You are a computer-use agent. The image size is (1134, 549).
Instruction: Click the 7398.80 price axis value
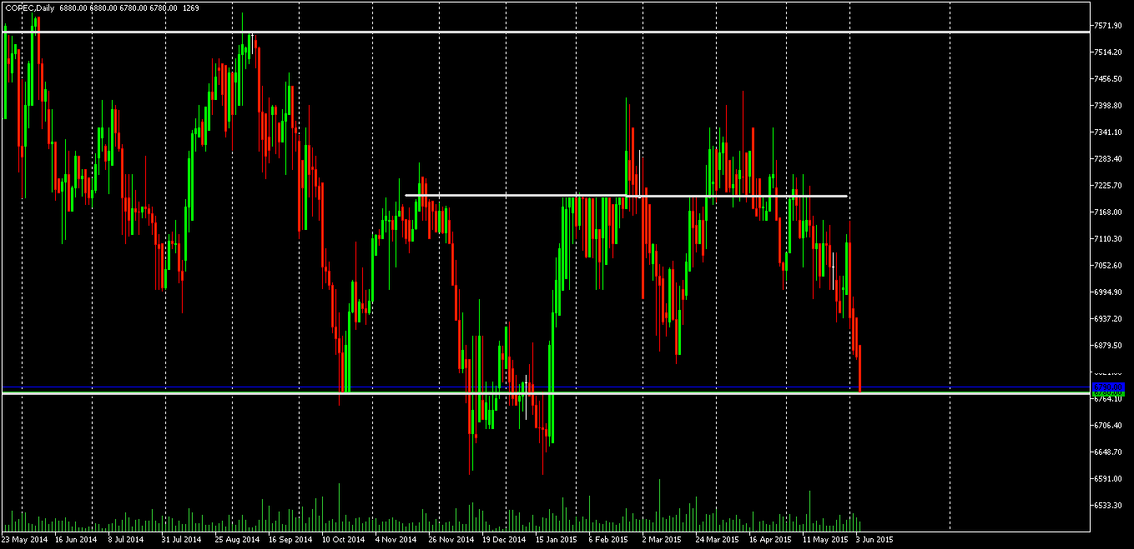[1110, 106]
